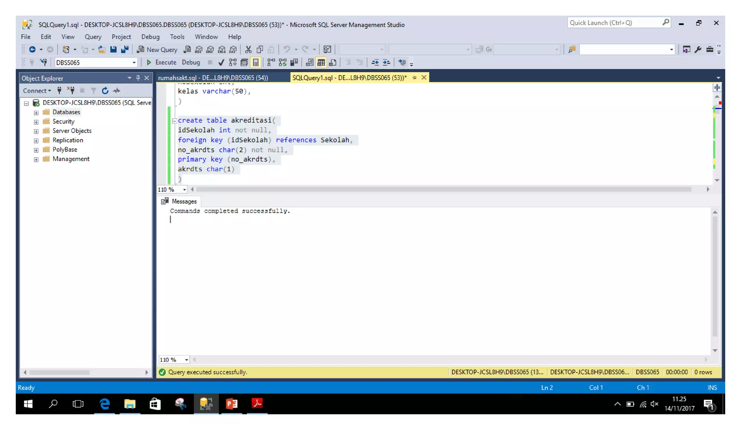Click the Execute query button
This screenshot has width=754, height=424.
161,62
